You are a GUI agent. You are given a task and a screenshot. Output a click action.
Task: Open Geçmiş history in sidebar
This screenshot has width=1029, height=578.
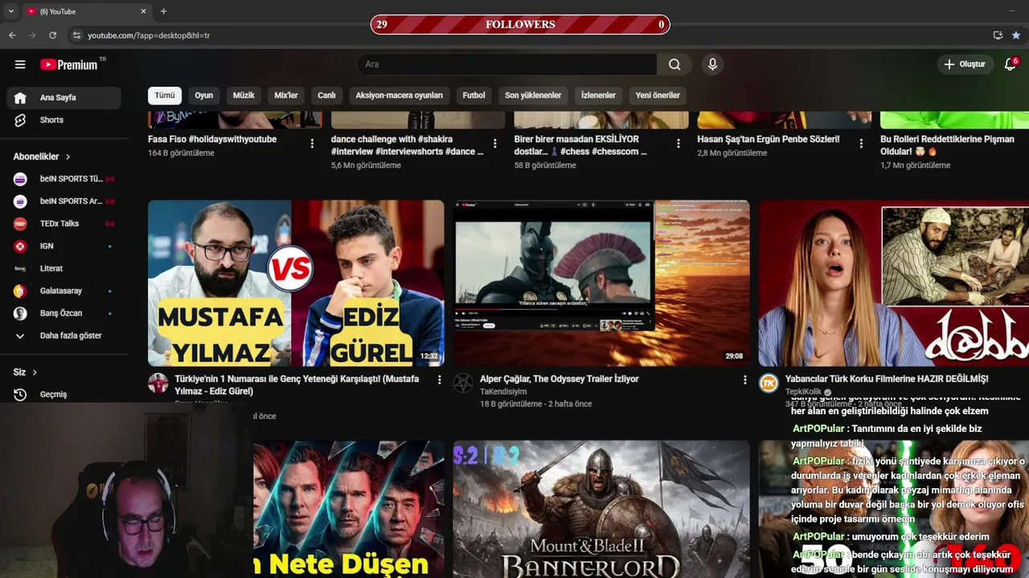[x=64, y=394]
